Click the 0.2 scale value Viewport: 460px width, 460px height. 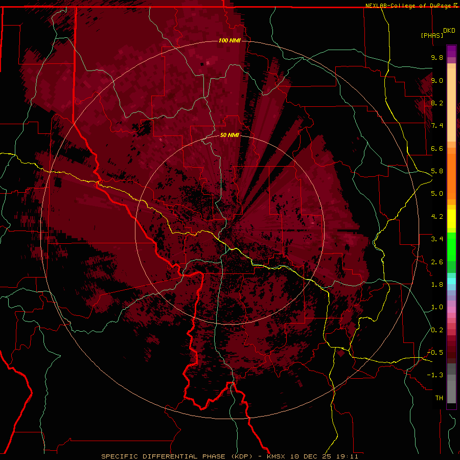pyautogui.click(x=437, y=330)
